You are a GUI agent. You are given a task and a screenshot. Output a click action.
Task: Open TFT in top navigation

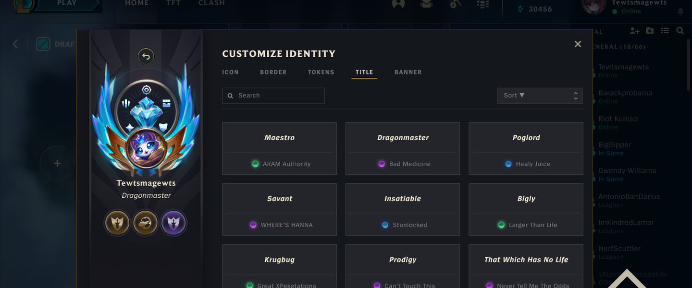tap(173, 3)
